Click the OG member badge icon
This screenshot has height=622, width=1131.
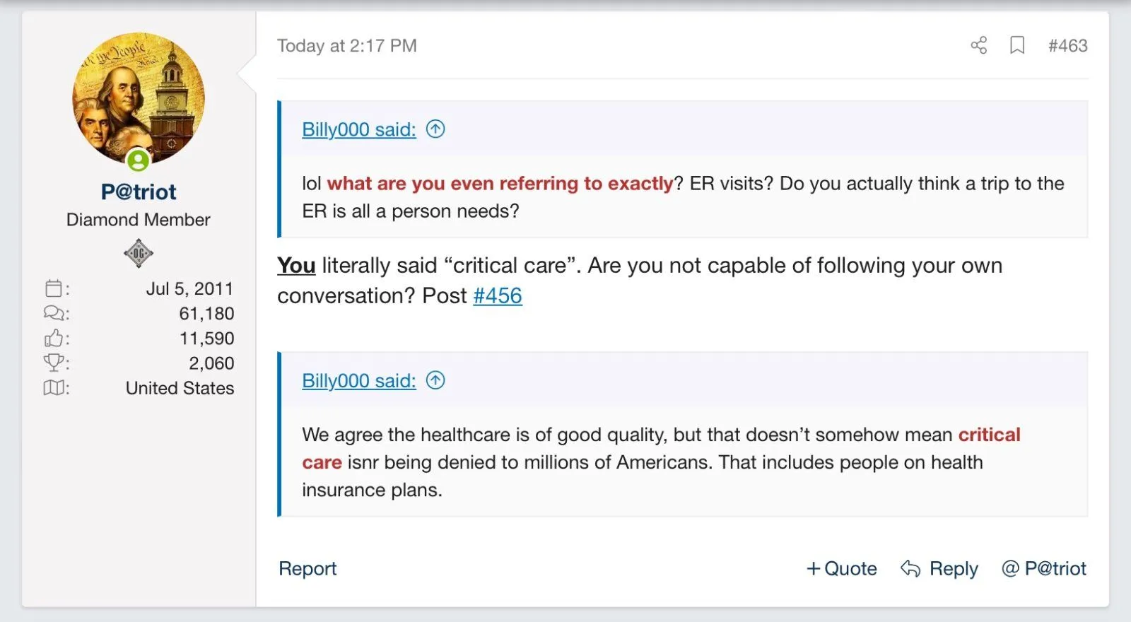point(139,253)
